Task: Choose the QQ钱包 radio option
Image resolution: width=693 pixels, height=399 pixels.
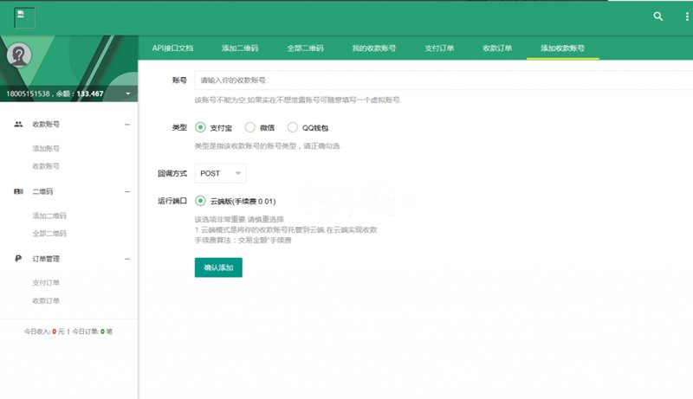Action: coord(293,127)
